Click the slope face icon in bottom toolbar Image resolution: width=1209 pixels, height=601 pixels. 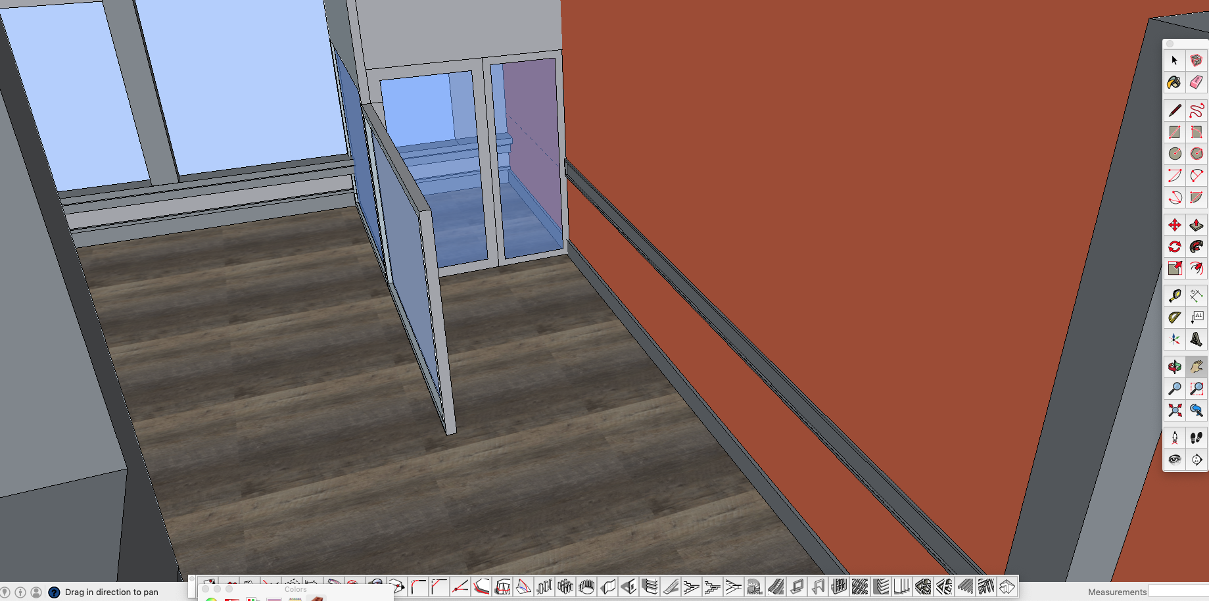(523, 587)
